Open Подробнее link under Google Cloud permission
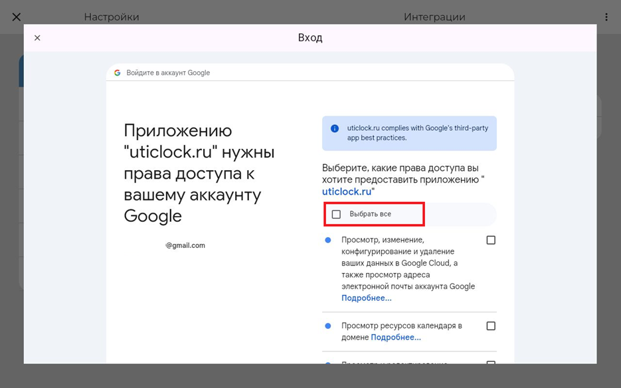 click(367, 298)
